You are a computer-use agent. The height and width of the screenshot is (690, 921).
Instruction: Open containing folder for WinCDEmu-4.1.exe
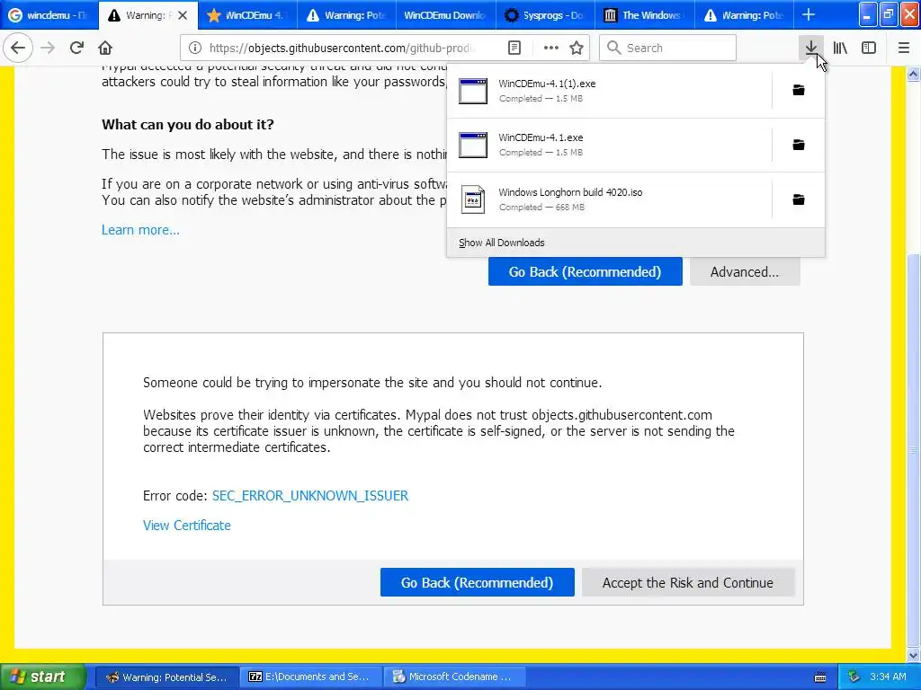click(799, 145)
